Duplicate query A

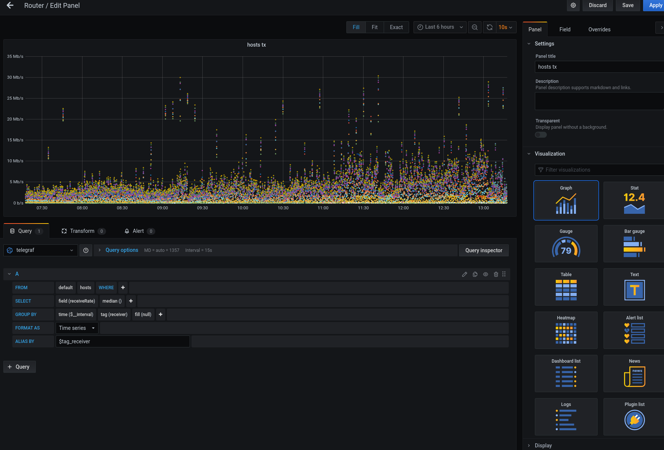pos(475,274)
